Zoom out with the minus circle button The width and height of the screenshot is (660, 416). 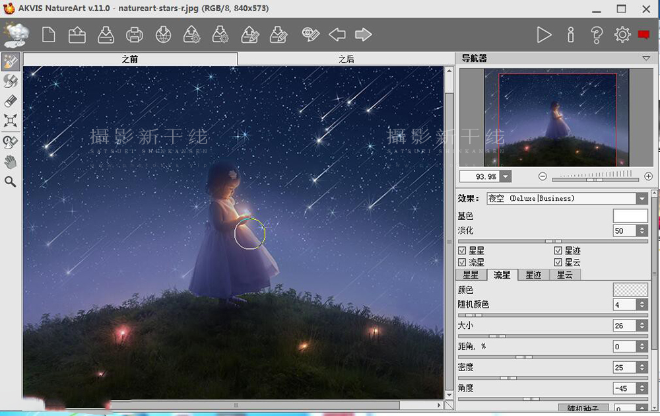tap(543, 176)
